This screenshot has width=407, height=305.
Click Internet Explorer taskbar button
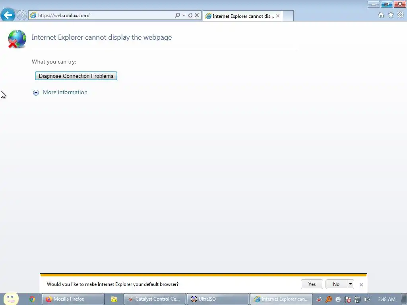click(281, 299)
